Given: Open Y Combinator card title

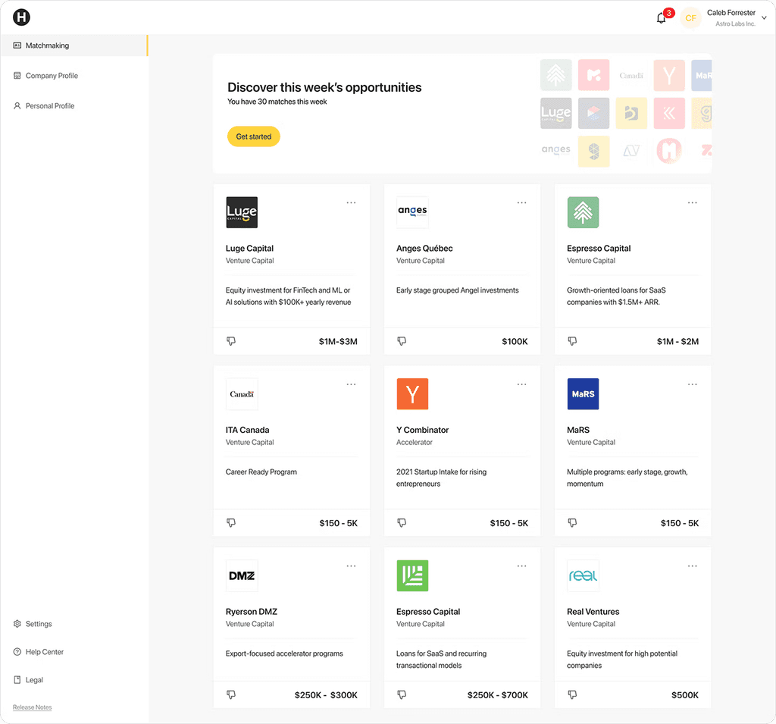Looking at the screenshot, I should click(x=423, y=431).
